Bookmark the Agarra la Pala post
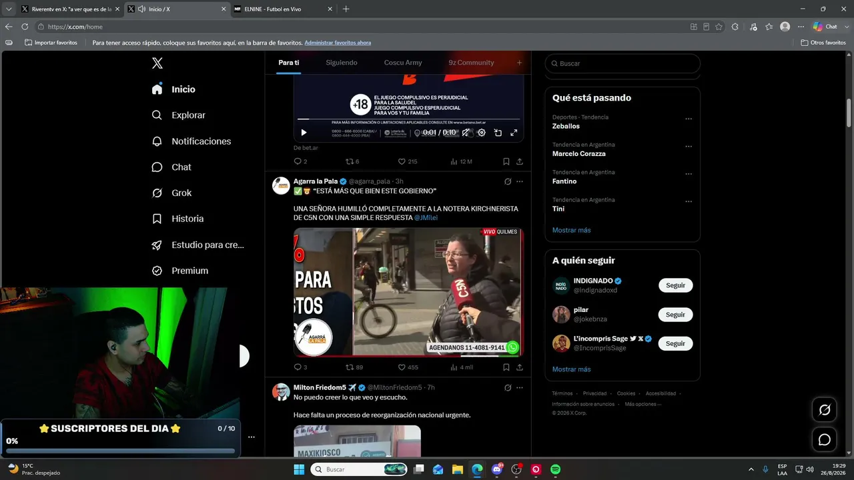This screenshot has height=480, width=854. 506,367
